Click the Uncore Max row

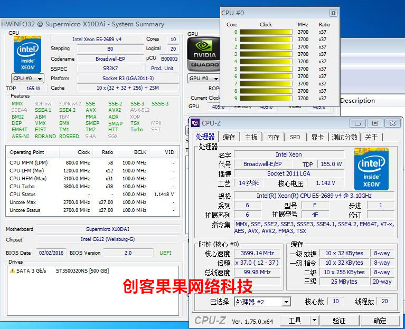[x=92, y=202]
